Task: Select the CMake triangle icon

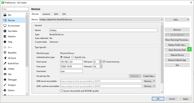Action: (5, 69)
